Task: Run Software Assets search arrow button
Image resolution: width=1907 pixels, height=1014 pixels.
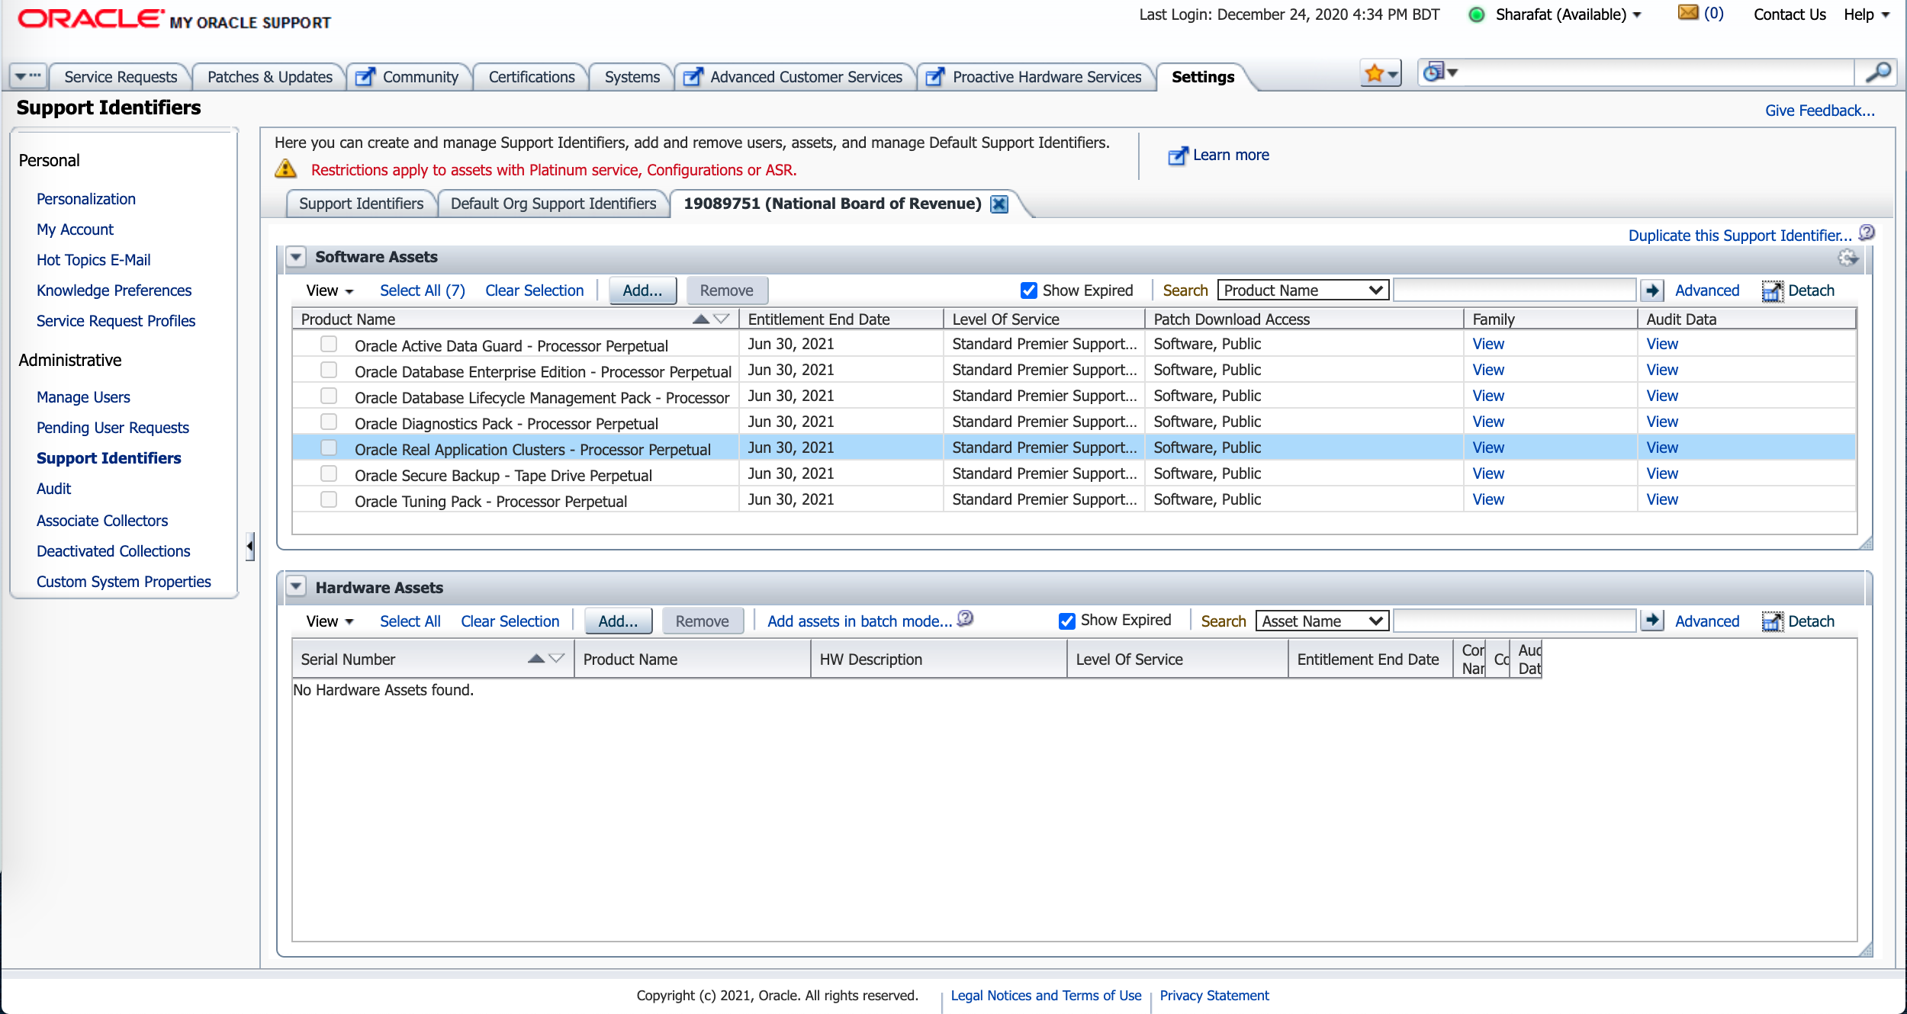Action: tap(1652, 290)
